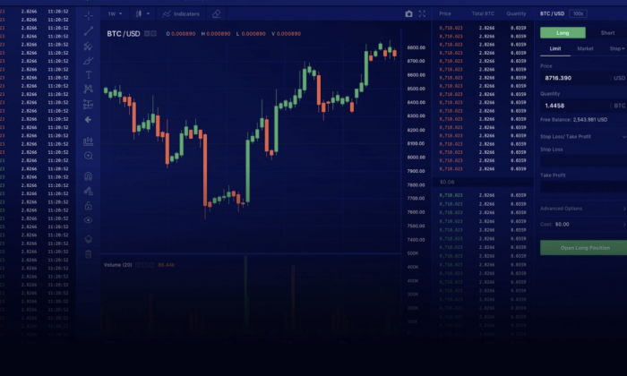Click the eraser icon in chart top bar
Image resolution: width=627 pixels, height=376 pixels.
coord(217,14)
